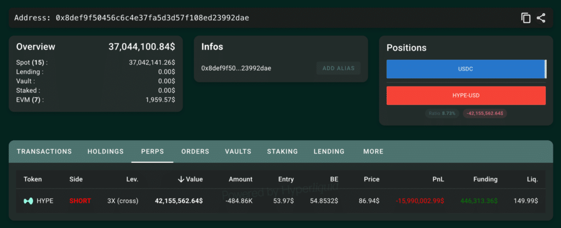561x228 pixels.
Task: Click the 53.97$ entry price cell
Action: (284, 201)
